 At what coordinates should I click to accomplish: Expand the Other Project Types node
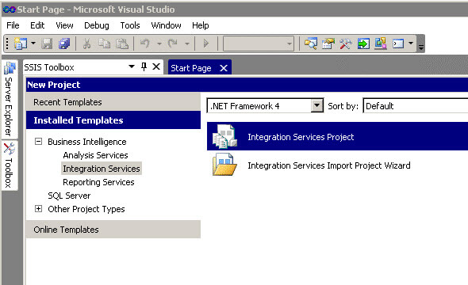[x=39, y=208]
